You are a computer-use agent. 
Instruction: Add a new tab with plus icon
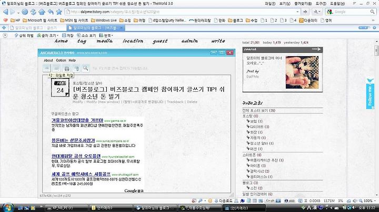(4, 28)
